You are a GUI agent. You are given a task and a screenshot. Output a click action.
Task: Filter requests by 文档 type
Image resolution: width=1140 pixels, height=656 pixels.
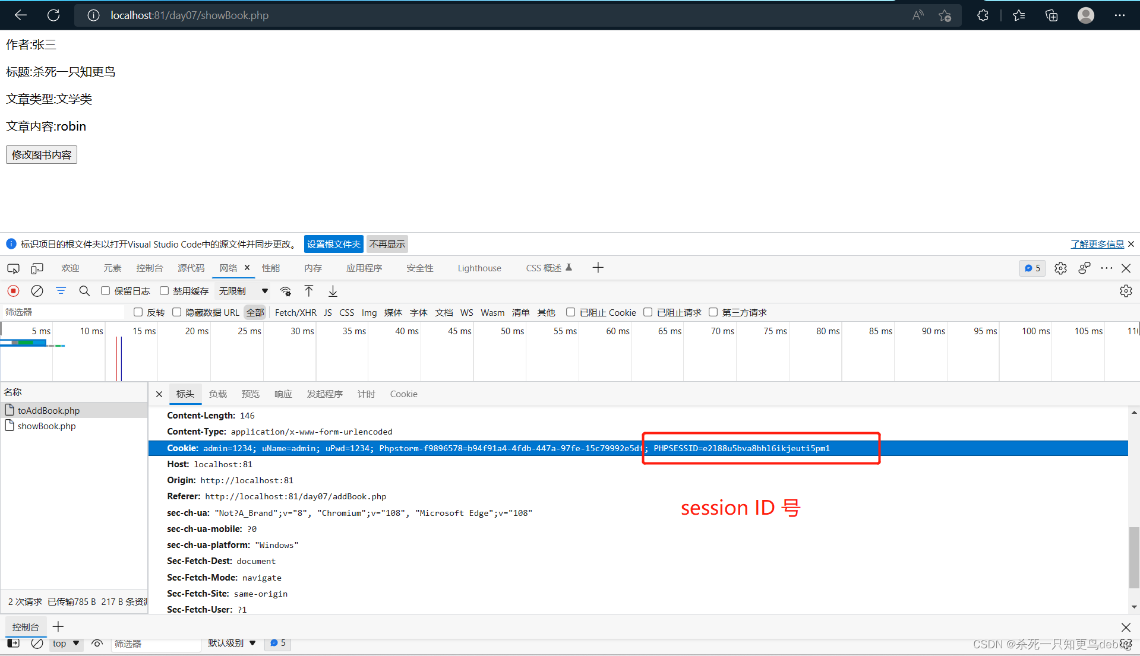pyautogui.click(x=444, y=312)
